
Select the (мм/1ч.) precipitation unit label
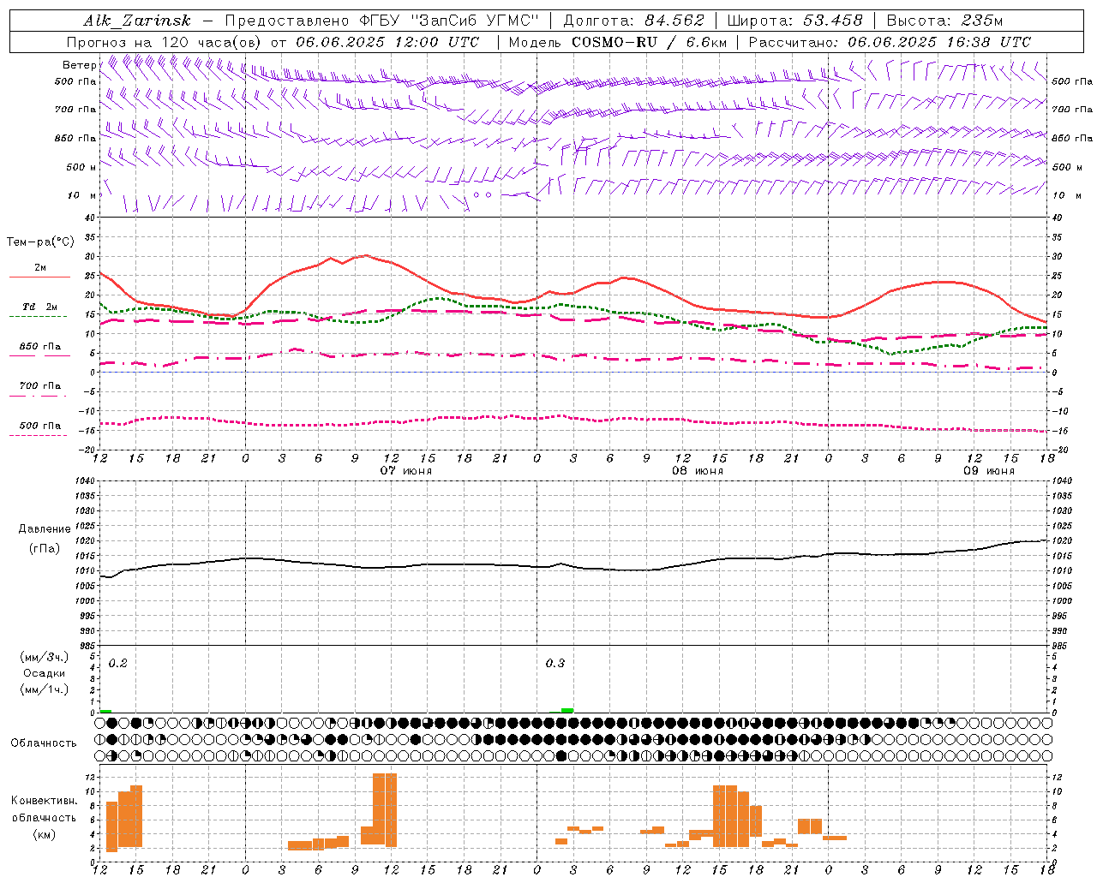(45, 689)
